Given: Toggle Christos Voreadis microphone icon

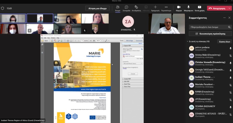Looking at the screenshot, I should (230, 63).
